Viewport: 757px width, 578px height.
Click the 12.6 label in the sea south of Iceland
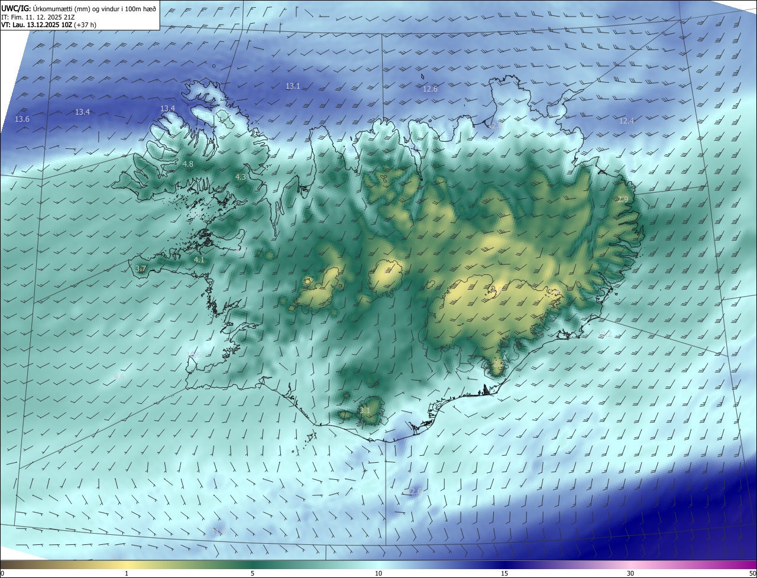(x=416, y=491)
